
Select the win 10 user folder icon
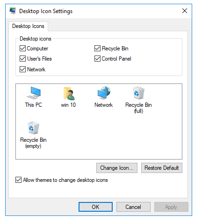point(68,97)
